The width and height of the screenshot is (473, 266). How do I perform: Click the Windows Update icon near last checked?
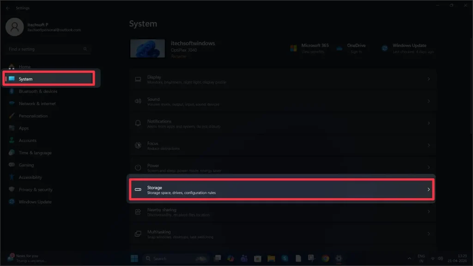tap(384, 48)
